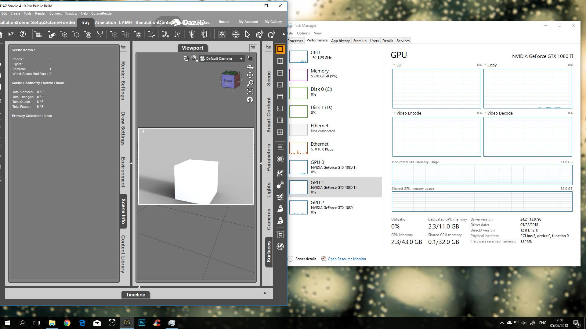Open the 3D graph engine dropdown
Image resolution: width=586 pixels, height=329 pixels.
(394, 65)
